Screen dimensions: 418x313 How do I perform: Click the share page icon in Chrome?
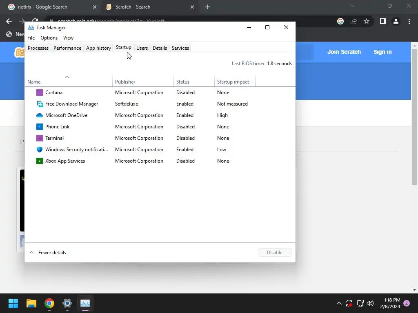coord(354,21)
